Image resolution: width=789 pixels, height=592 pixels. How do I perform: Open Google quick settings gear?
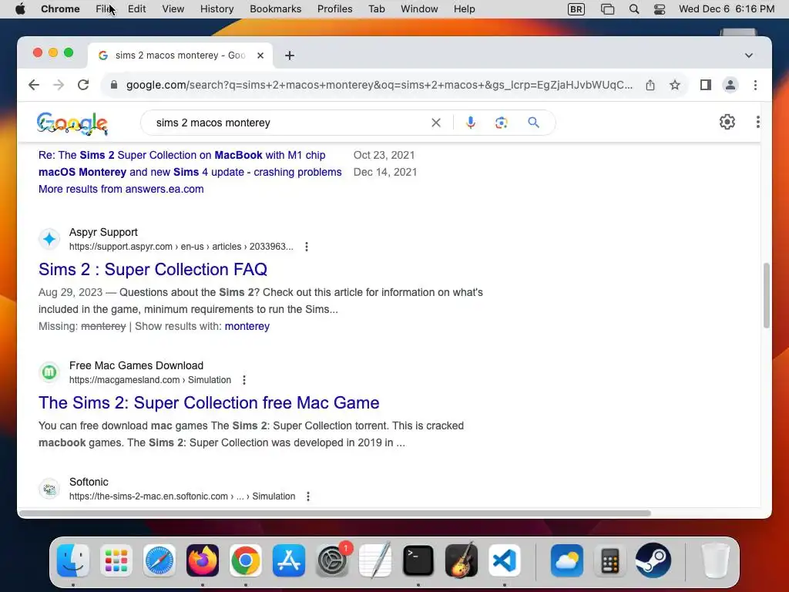point(727,122)
